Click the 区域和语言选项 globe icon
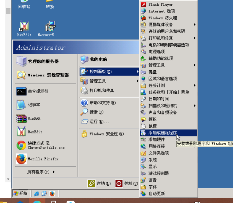The image size is (240, 203). point(144,79)
